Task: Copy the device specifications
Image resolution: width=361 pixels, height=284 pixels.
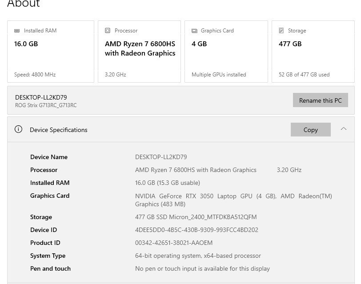Action: point(310,130)
